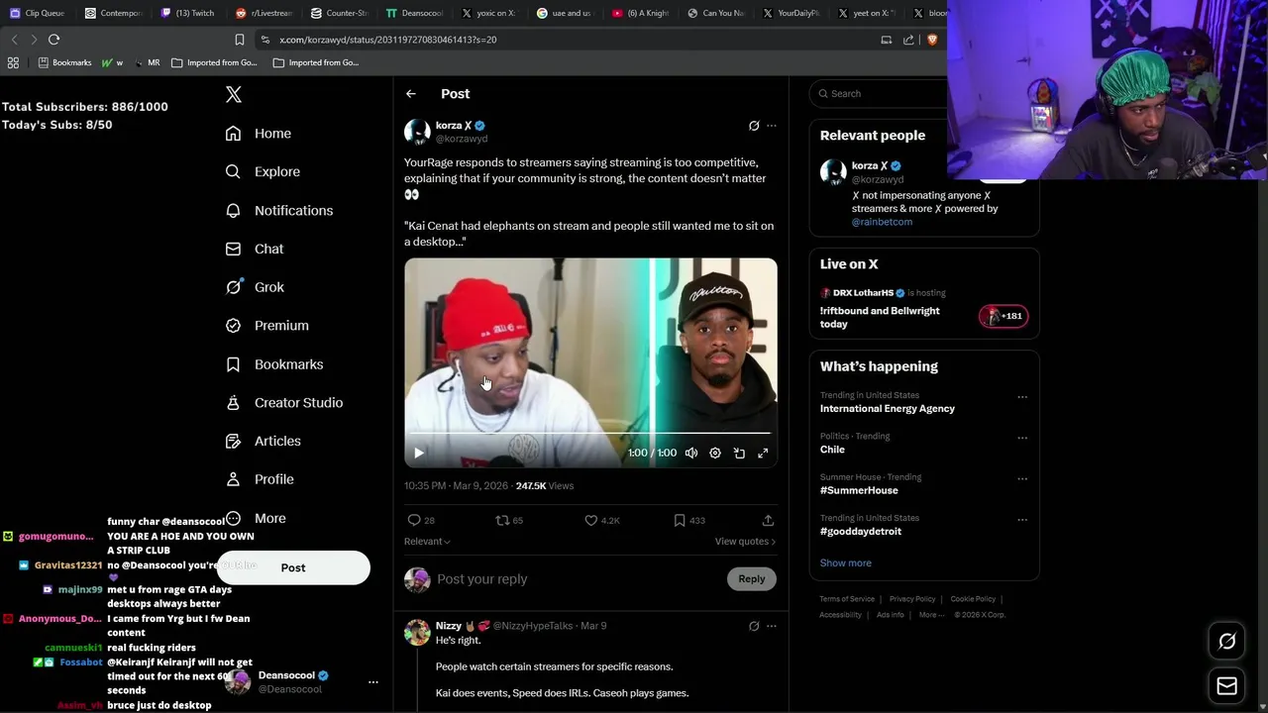Screen dimensions: 1268x713
Task: Switch to the (13) Twitch tab
Action: click(x=187, y=13)
